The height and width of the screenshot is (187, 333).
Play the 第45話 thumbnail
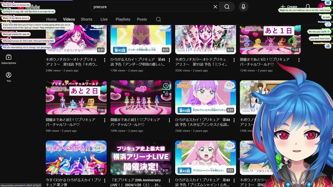[141, 39]
